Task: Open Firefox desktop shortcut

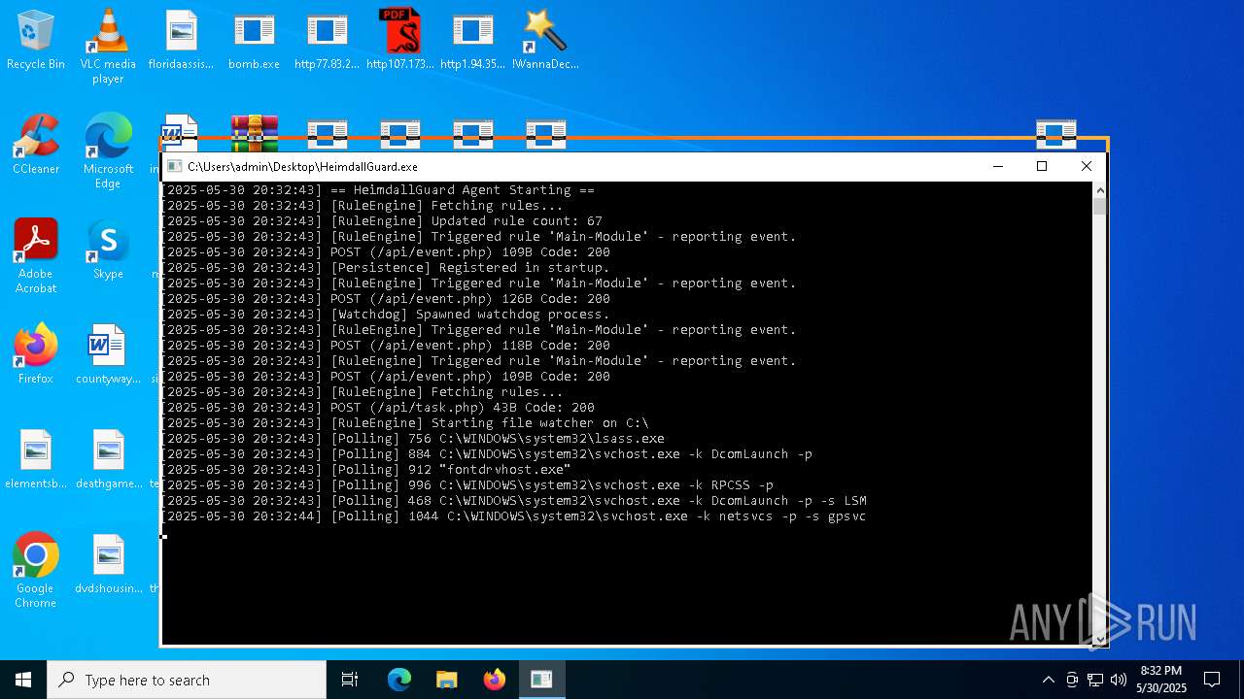Action: pos(36,354)
